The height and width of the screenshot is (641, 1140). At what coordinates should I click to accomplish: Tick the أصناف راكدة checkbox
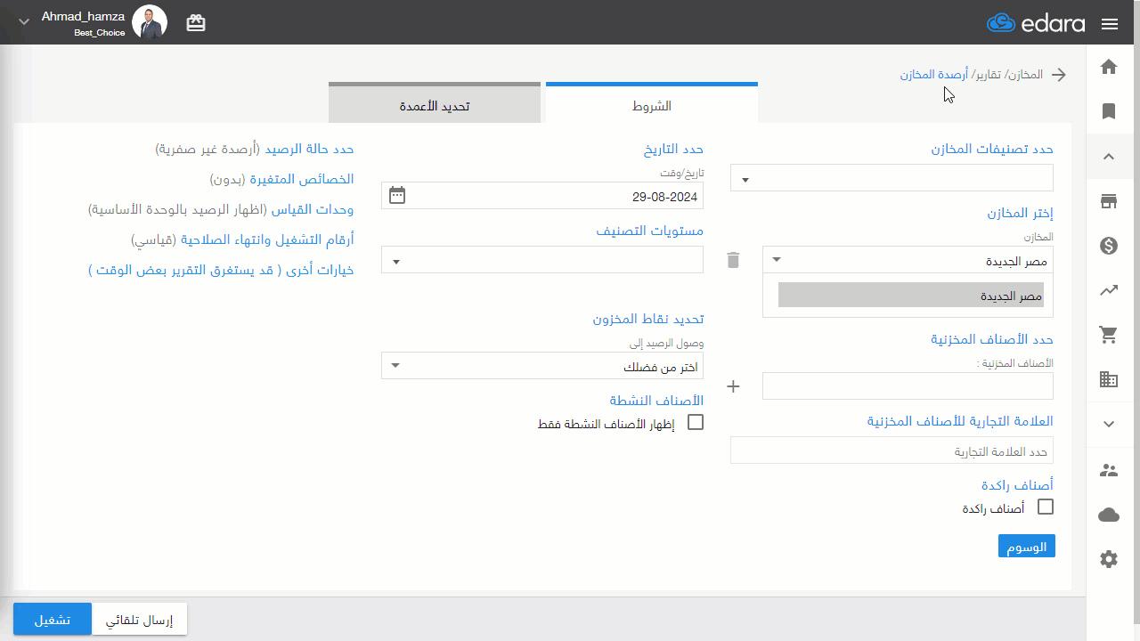click(x=1046, y=507)
